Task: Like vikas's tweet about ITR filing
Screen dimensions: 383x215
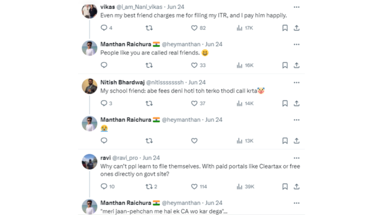Action: click(x=198, y=28)
